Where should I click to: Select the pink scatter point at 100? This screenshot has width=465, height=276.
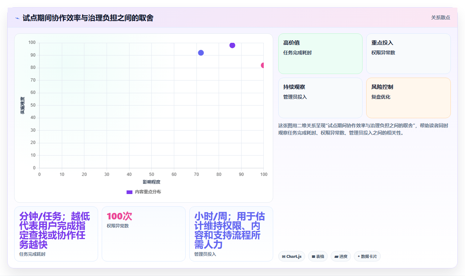263,65
